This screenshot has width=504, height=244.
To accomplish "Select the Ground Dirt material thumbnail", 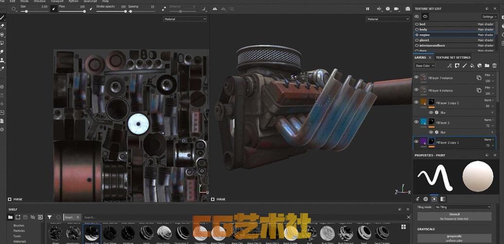I will [92, 233].
